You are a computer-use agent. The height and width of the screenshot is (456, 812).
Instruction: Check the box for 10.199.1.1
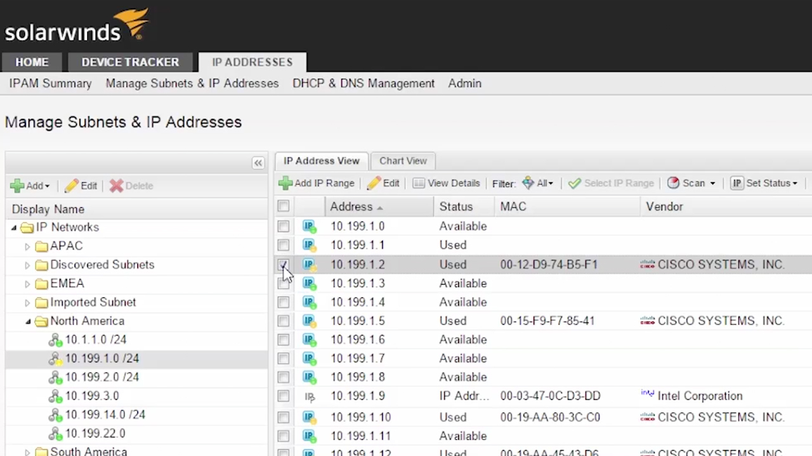(284, 244)
